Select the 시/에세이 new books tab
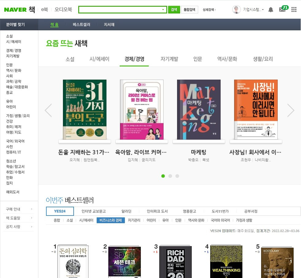Viewport: 301px width, 278px height. (x=99, y=59)
